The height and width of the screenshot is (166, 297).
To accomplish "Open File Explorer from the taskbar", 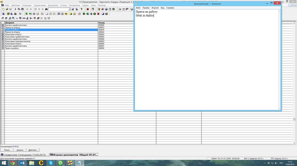I will (32, 163).
